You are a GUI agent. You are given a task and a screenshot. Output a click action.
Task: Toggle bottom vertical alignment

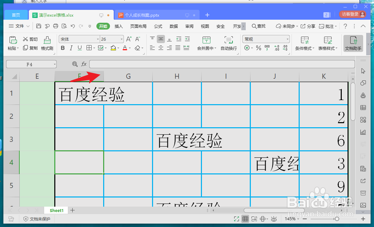tap(169, 39)
